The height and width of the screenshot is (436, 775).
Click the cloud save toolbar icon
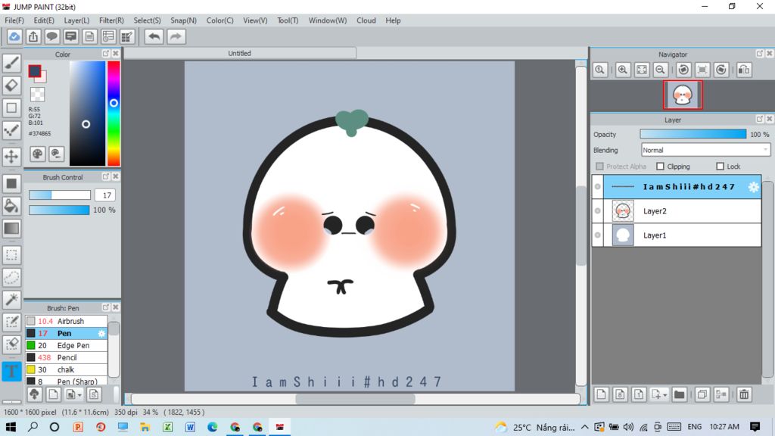click(x=14, y=36)
